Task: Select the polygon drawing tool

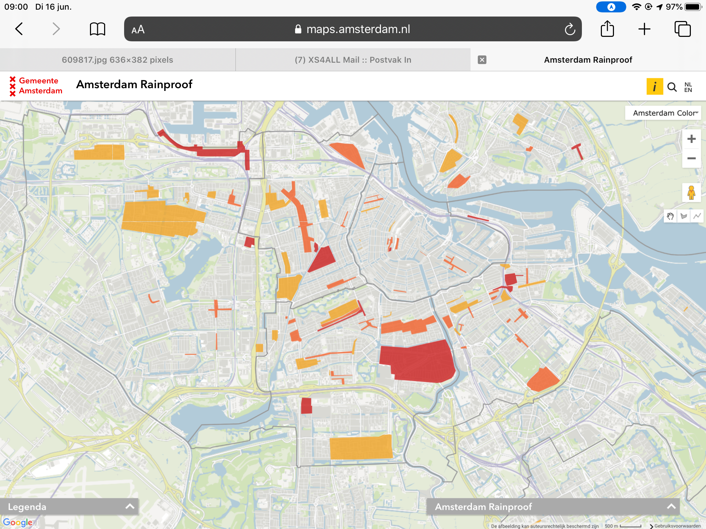Action: tap(684, 216)
